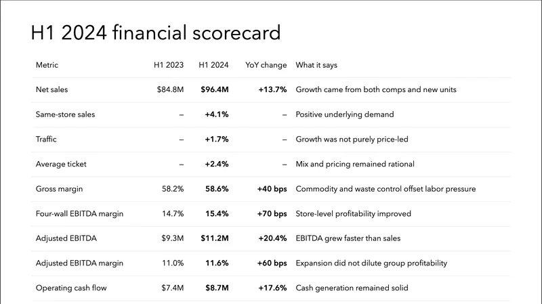The height and width of the screenshot is (304, 542).
Task: Click the +13.7% YoY change value
Action: [272, 89]
